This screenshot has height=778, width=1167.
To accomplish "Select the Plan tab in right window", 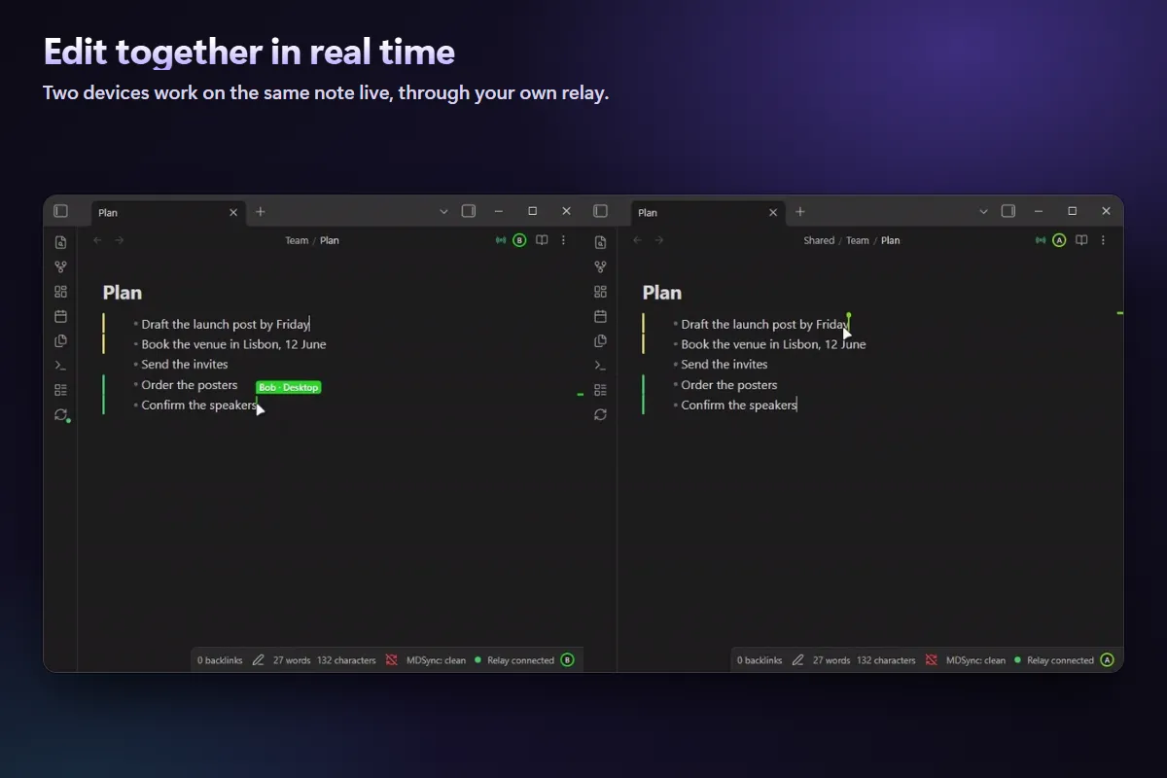I will tap(708, 212).
